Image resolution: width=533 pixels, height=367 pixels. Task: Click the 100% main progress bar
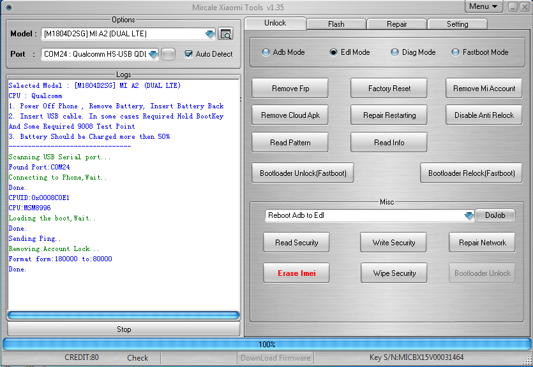[x=267, y=345]
